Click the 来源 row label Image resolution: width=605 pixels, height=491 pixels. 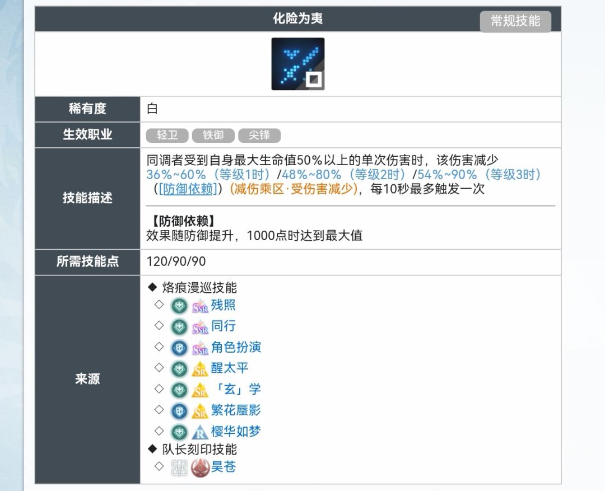point(87,379)
